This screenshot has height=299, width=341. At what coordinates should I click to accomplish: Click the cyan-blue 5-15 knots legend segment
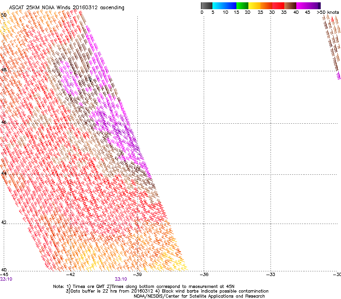(224, 6)
